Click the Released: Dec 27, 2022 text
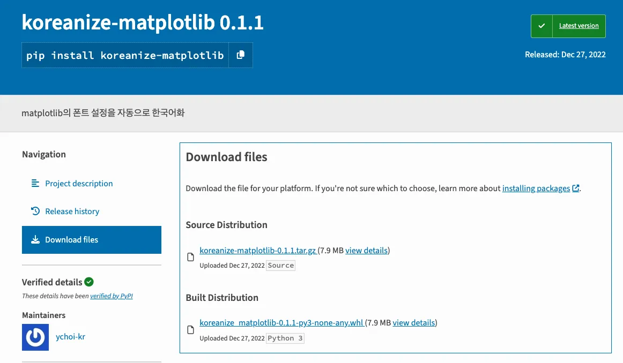 pos(565,55)
